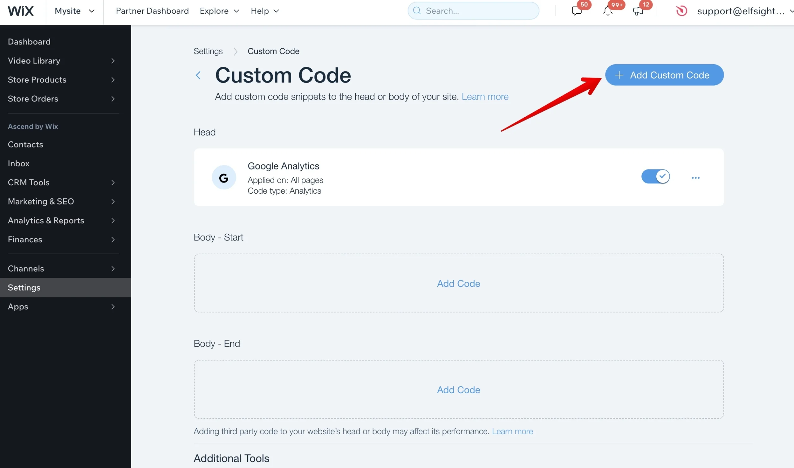Expand Channels in the sidebar

click(x=65, y=269)
